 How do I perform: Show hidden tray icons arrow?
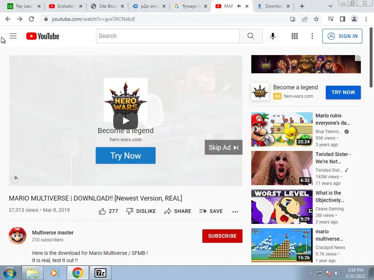[x=310, y=273]
